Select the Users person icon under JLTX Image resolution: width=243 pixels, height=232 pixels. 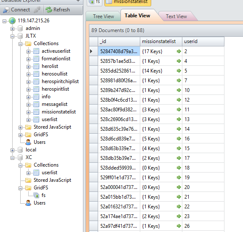coord(28,142)
